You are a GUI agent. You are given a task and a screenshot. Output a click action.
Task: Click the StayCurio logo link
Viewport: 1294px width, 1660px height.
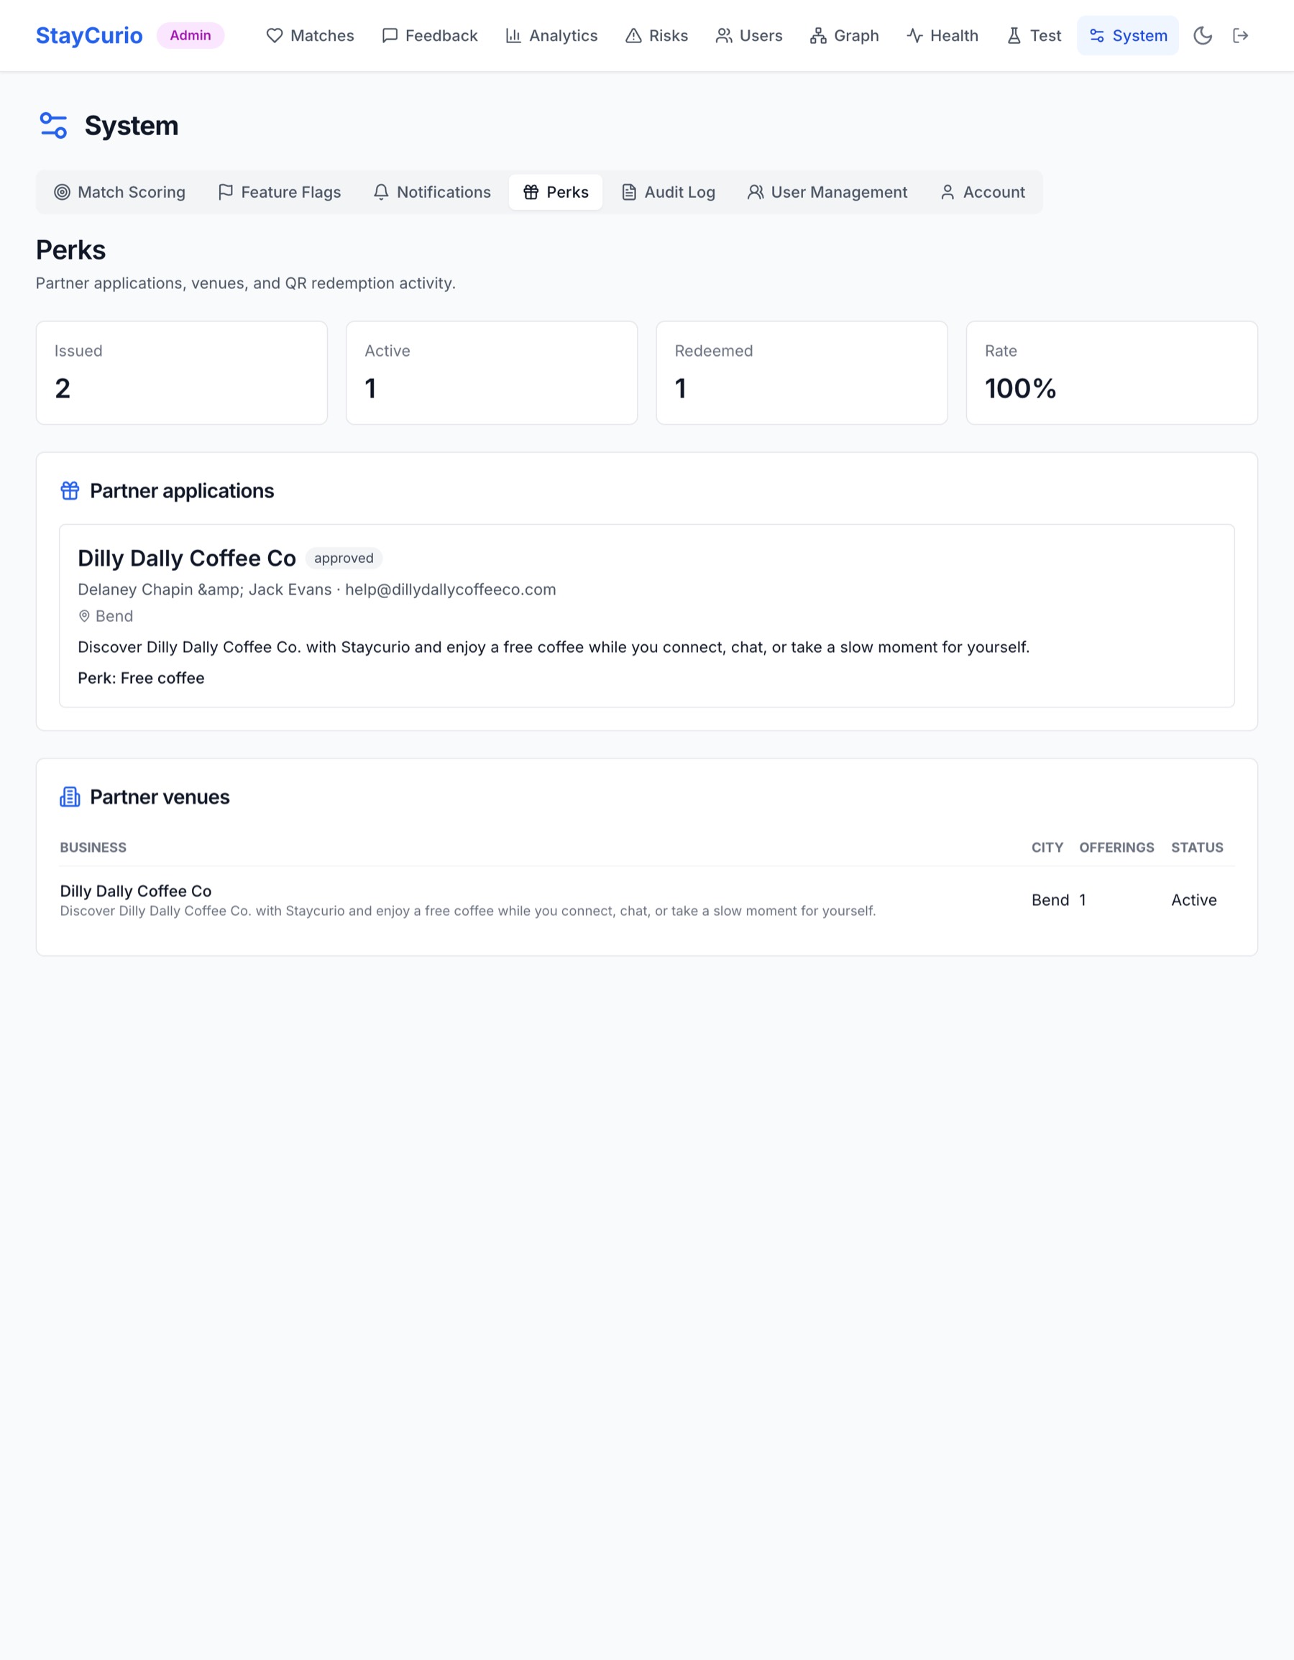coord(89,36)
